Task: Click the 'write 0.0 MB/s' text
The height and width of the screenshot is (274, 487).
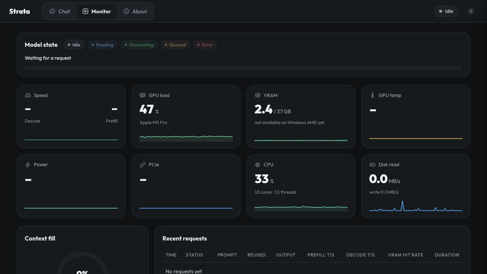Action: coord(384,192)
